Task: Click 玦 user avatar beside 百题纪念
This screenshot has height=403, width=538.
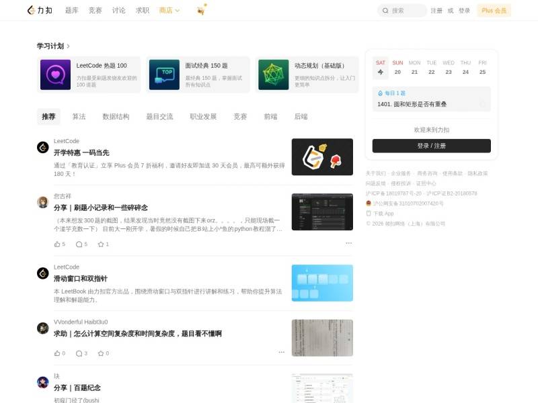Action: 43,382
